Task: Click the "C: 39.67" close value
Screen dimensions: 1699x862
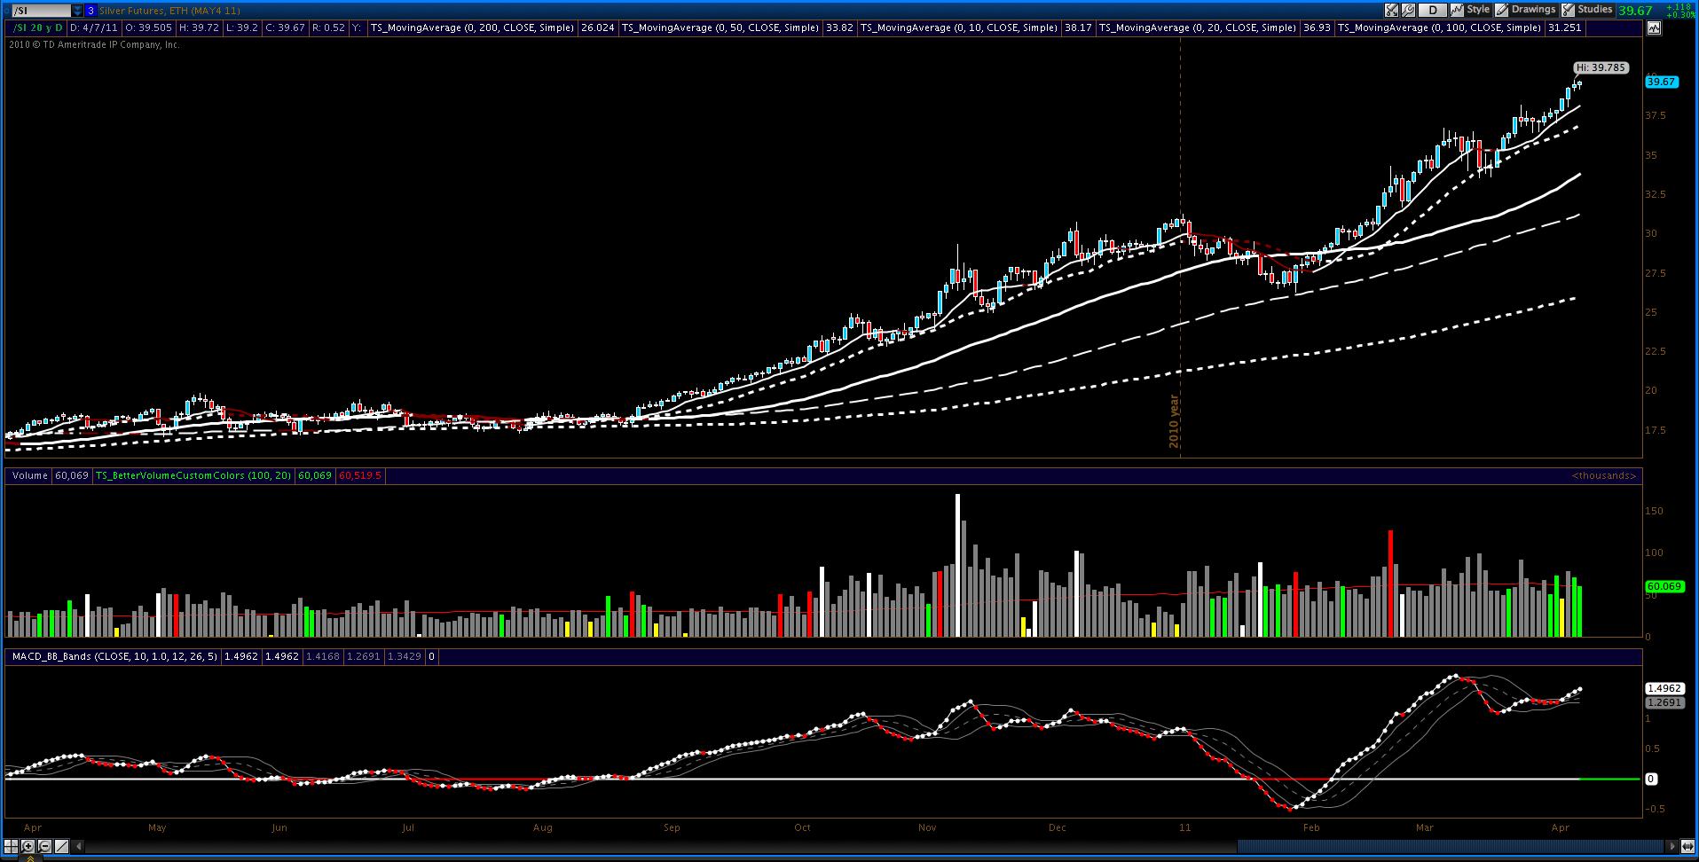Action: pyautogui.click(x=286, y=28)
